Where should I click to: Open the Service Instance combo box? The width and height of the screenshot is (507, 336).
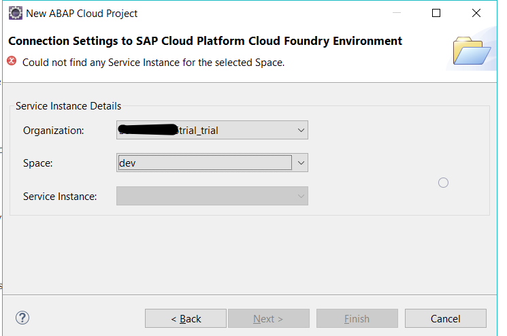tap(212, 196)
